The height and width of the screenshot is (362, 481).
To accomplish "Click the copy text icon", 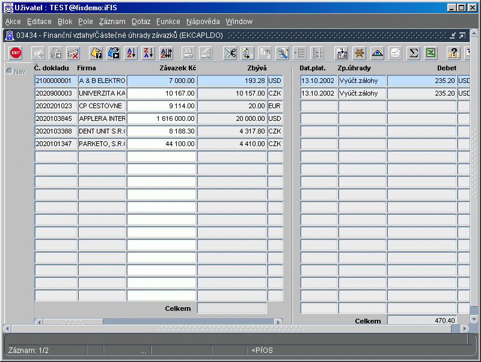I will pyautogui.click(x=247, y=54).
